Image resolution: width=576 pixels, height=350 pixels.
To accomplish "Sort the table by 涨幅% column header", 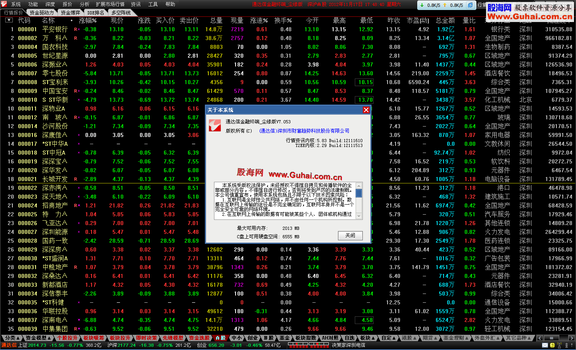I will pos(88,20).
